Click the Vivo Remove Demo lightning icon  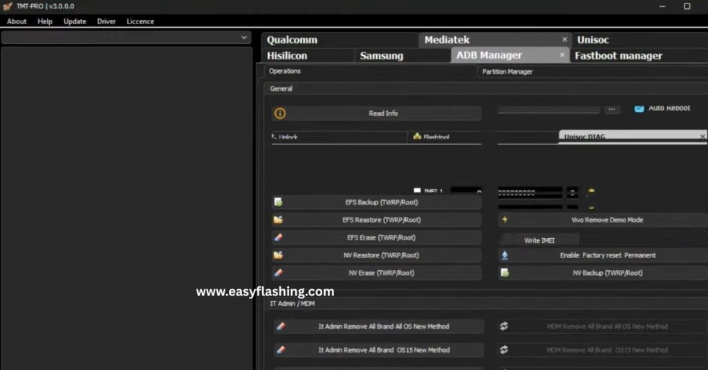[x=505, y=220]
